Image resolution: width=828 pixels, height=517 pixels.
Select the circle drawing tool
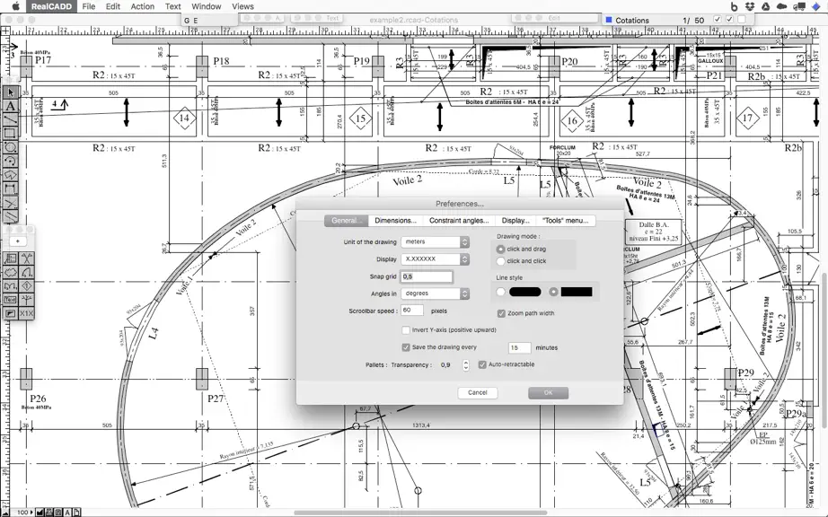tap(10, 147)
